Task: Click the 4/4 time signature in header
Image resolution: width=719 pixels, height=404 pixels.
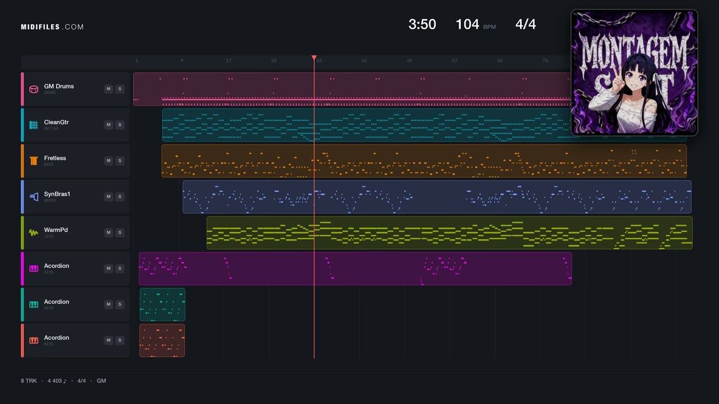Action: pyautogui.click(x=526, y=24)
